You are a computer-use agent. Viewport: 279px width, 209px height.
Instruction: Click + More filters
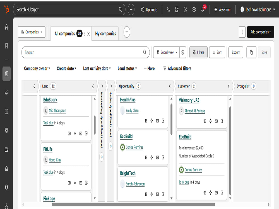click(149, 69)
